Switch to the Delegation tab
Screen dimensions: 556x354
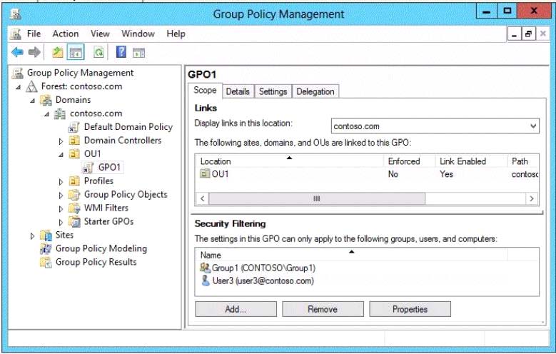[315, 91]
